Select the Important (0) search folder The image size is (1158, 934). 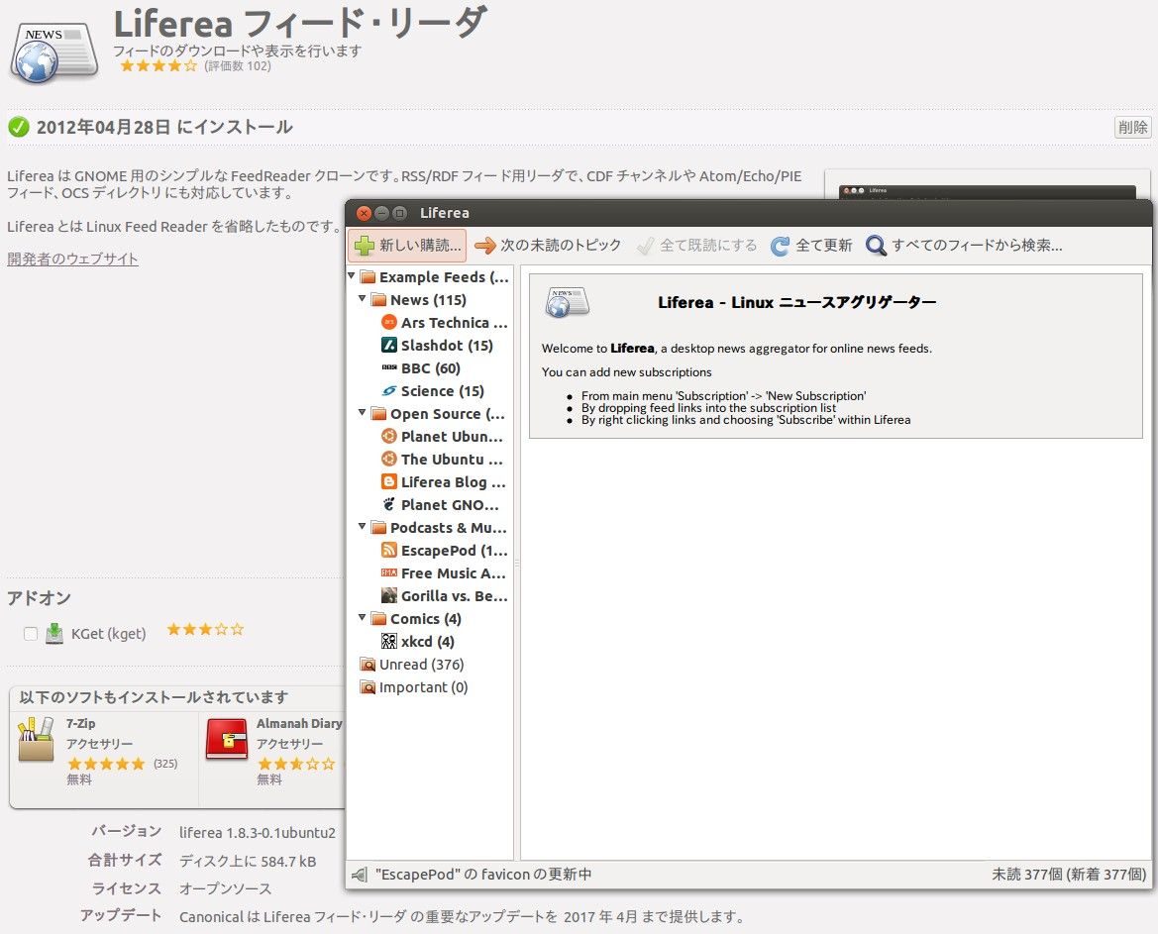click(430, 687)
